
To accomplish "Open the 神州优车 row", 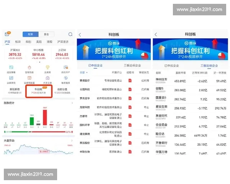I will [191, 81].
